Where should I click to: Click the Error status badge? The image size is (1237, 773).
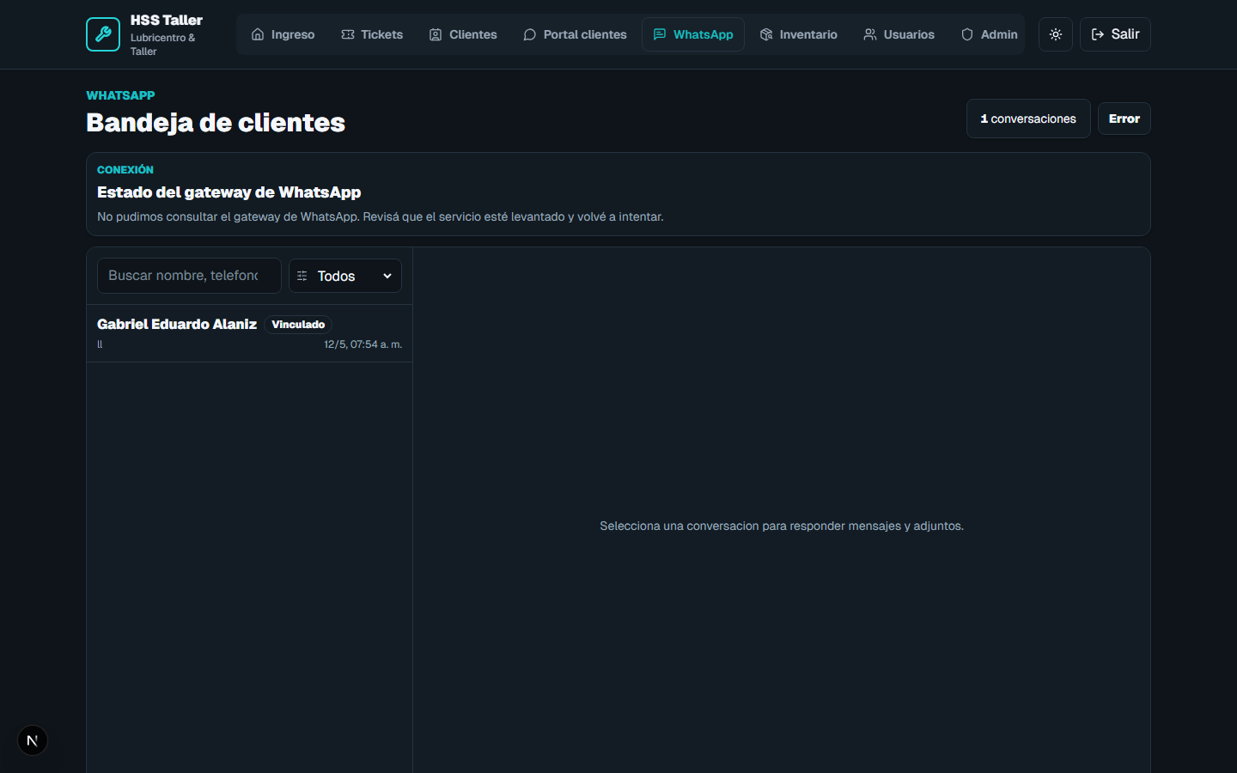coord(1124,119)
